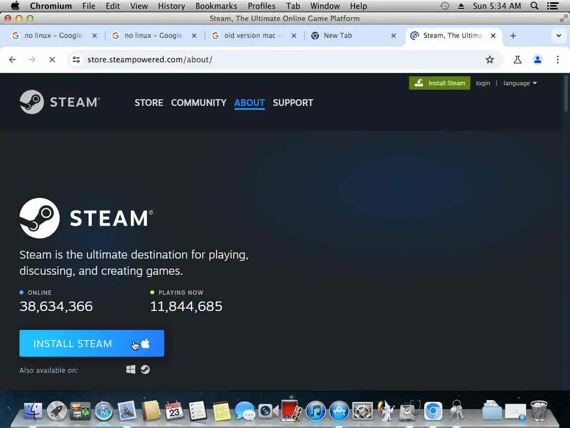Click the clock showing Sun 5:34 AM
The image size is (570, 428).
click(497, 6)
